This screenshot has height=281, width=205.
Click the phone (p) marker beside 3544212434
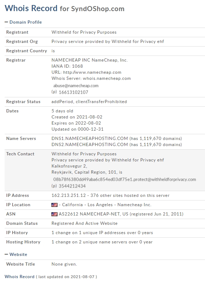[54, 186]
